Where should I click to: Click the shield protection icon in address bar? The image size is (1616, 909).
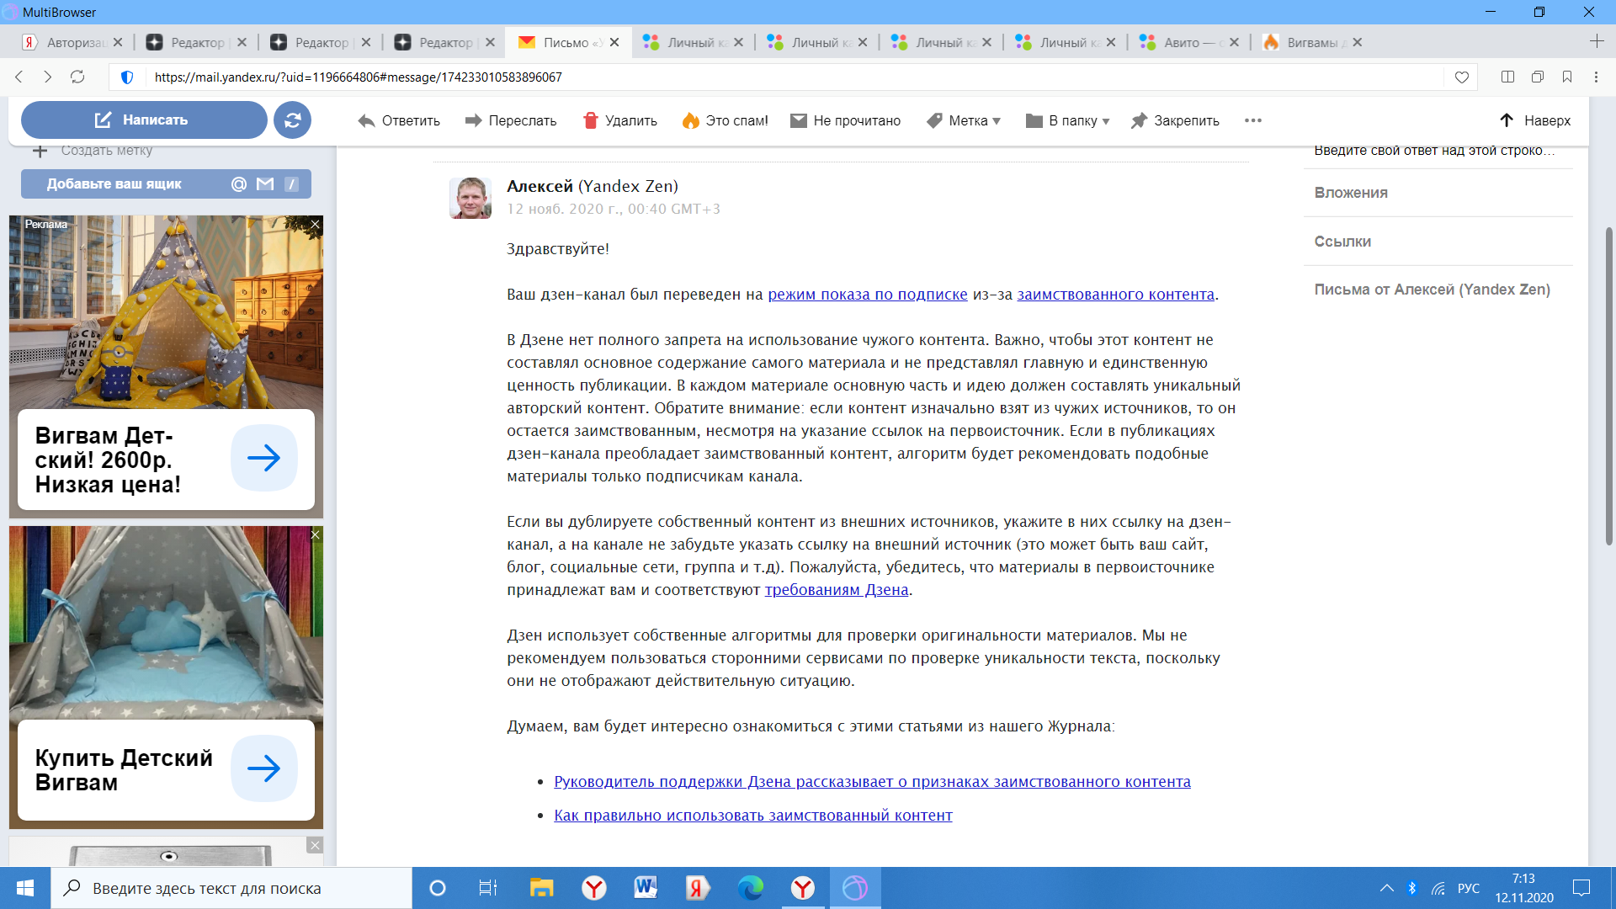(x=127, y=77)
